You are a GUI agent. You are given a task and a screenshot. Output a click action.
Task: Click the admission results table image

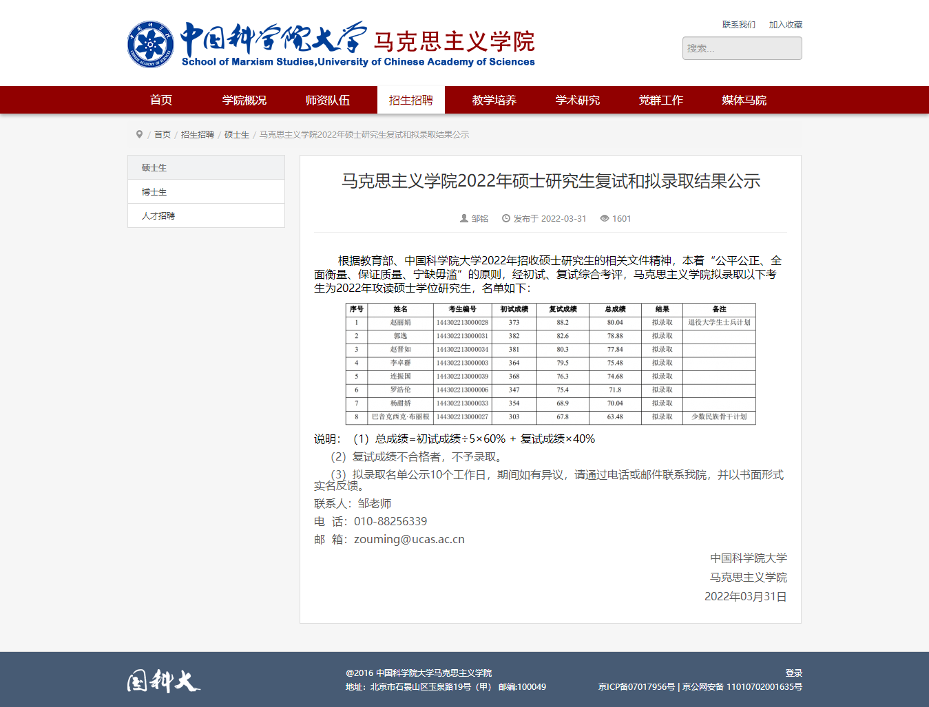[x=551, y=363]
